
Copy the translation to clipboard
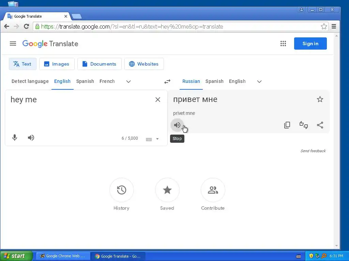click(287, 125)
